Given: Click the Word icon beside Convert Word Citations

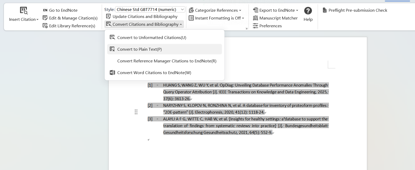Looking at the screenshot, I should (x=112, y=73).
